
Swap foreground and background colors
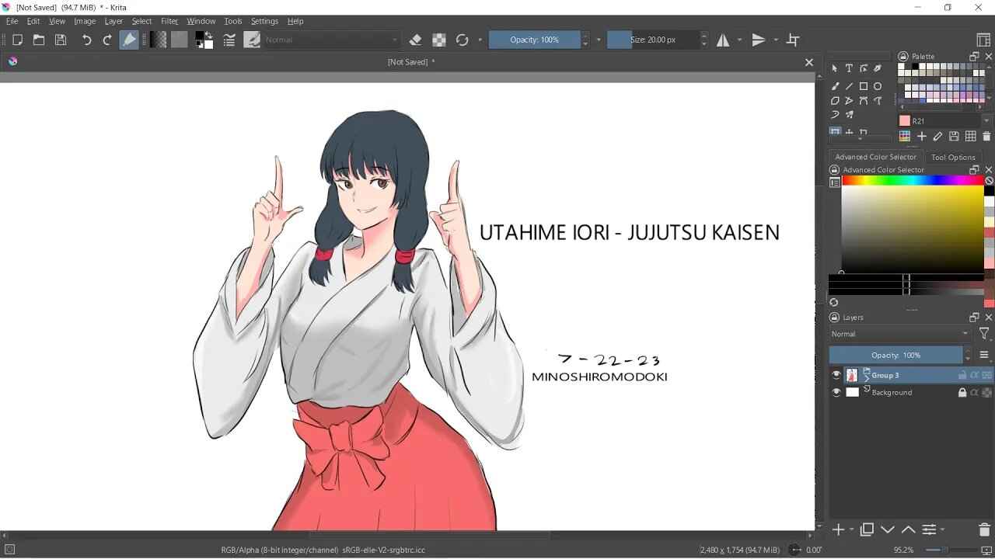click(x=210, y=35)
